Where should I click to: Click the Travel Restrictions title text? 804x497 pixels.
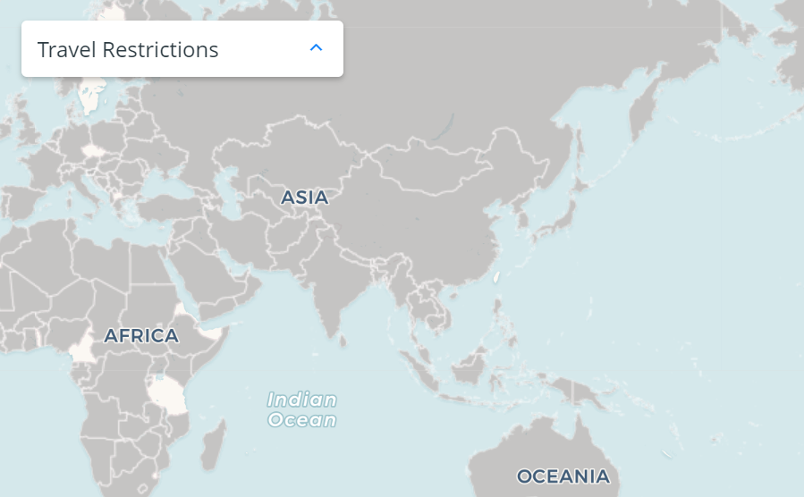pyautogui.click(x=128, y=50)
